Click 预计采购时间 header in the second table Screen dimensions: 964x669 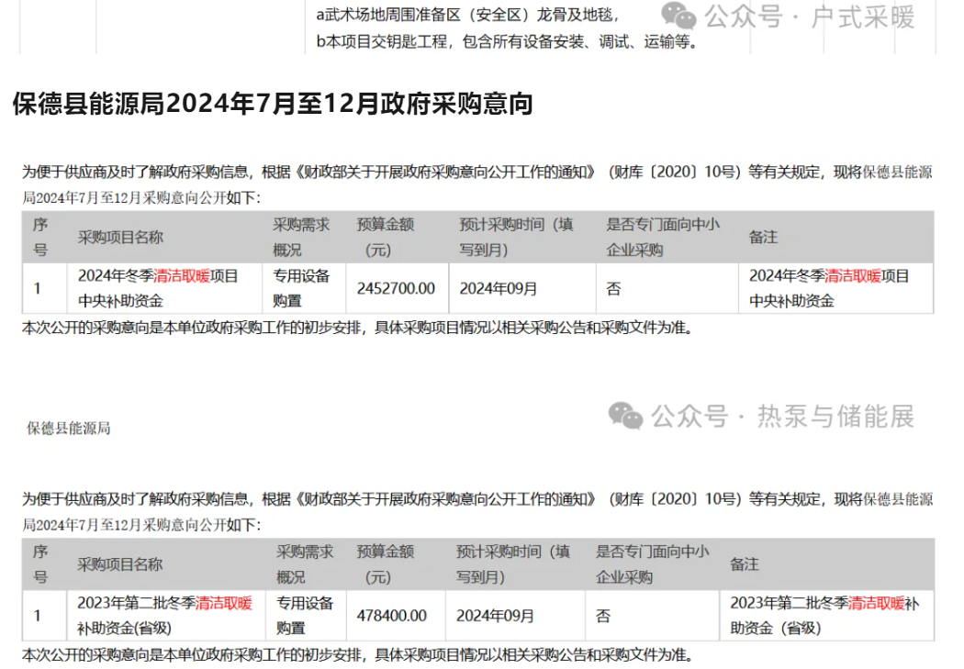pos(512,564)
